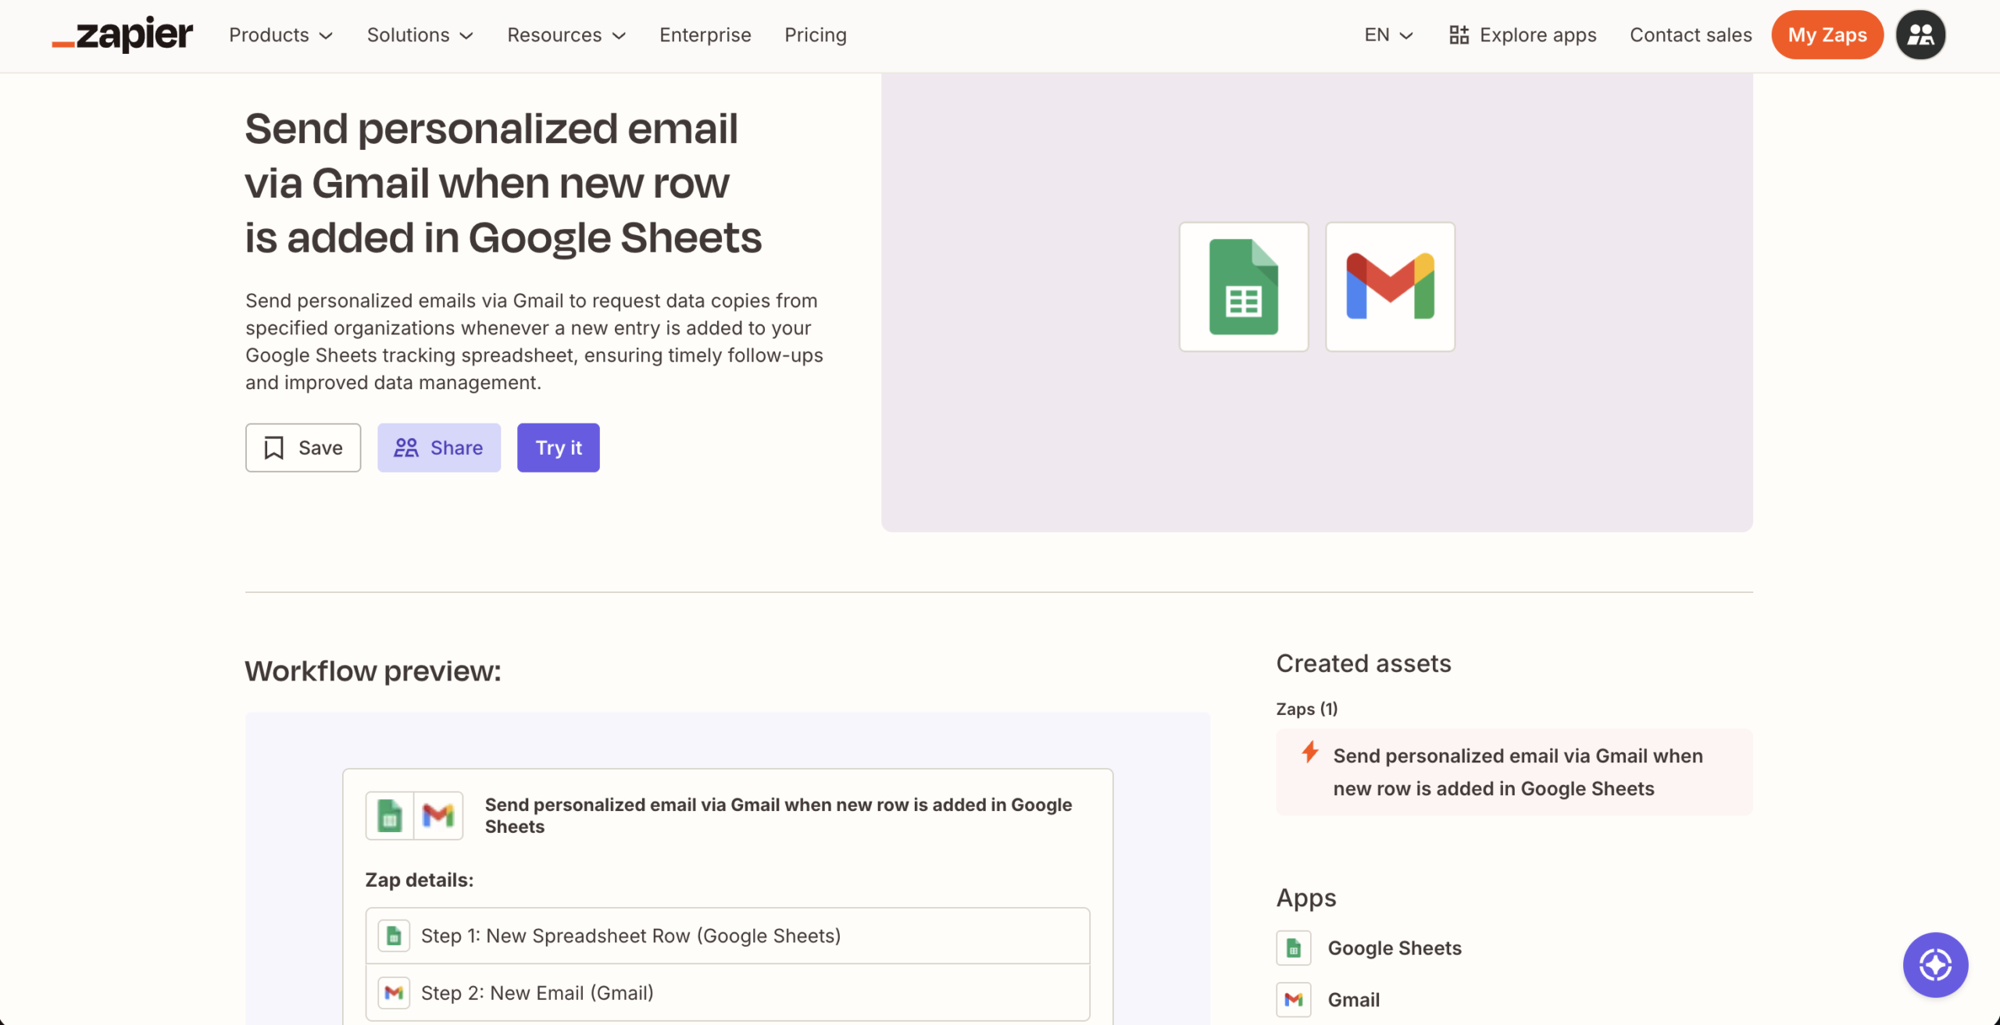Viewport: 2000px width, 1025px height.
Task: Click Google Sheets icon in Step 1 row
Action: click(394, 935)
